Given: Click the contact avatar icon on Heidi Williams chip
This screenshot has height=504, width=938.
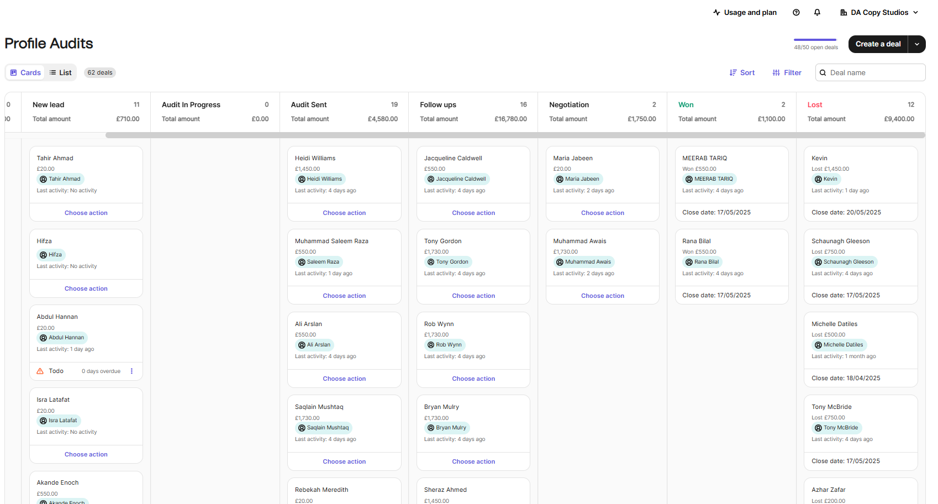Looking at the screenshot, I should tap(302, 179).
